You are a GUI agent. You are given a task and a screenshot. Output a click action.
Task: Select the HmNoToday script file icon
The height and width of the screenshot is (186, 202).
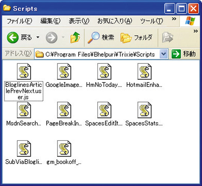point(104,71)
